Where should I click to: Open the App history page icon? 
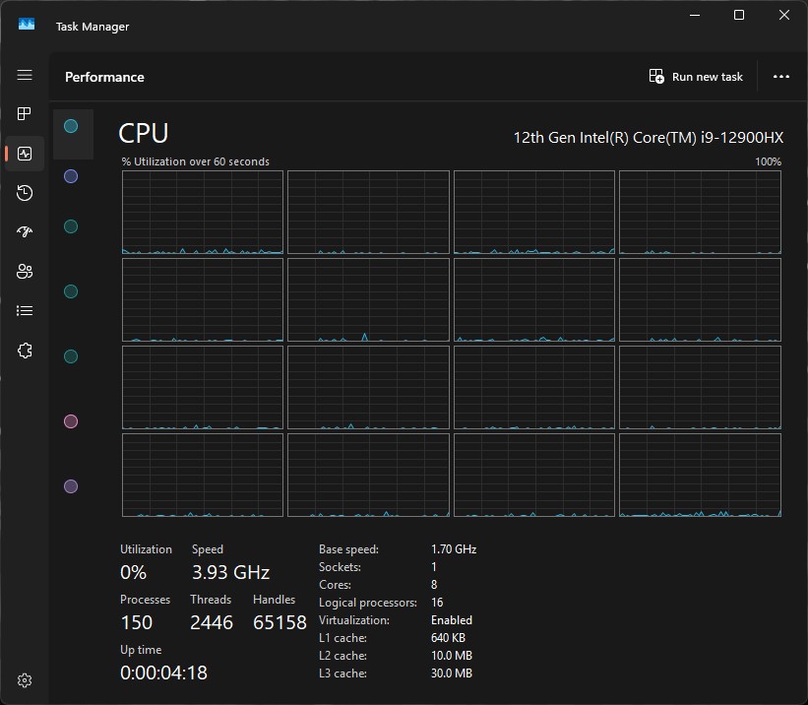(x=25, y=193)
